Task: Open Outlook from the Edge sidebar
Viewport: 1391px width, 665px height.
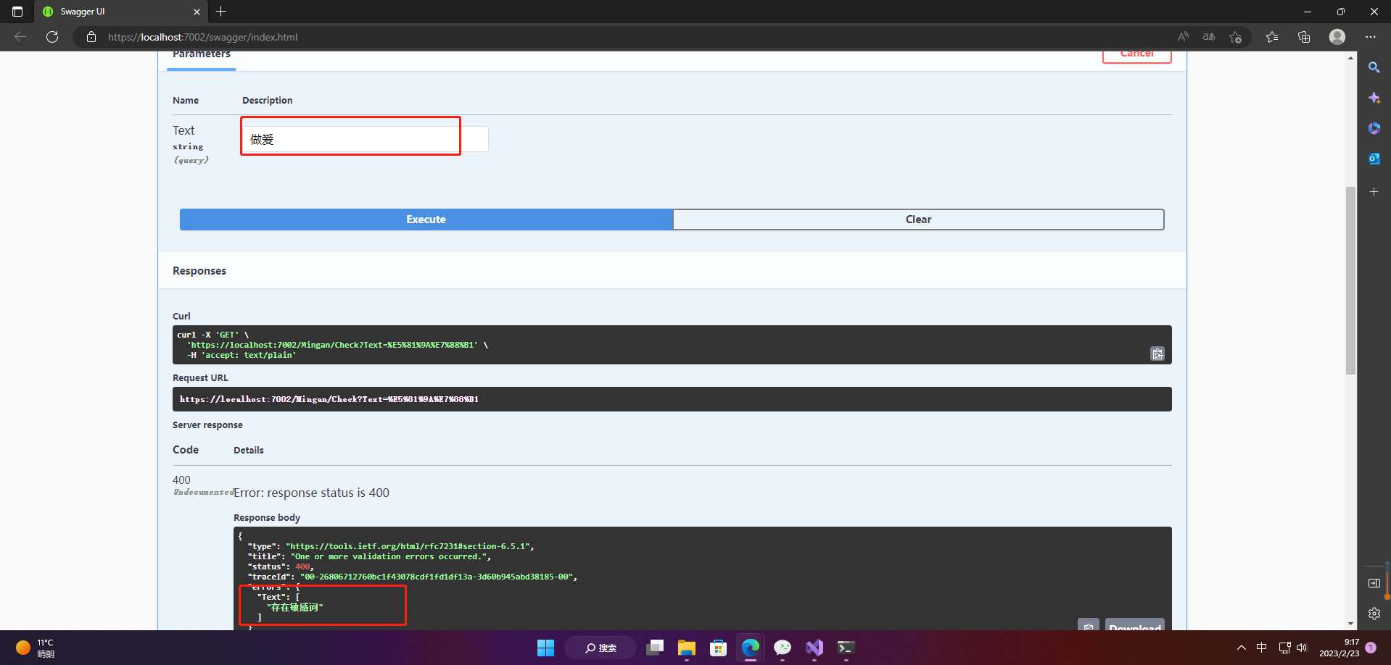Action: point(1374,159)
